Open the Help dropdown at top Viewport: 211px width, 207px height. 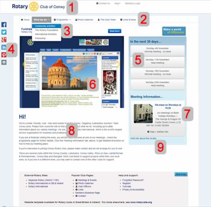pyautogui.click(x=117, y=3)
